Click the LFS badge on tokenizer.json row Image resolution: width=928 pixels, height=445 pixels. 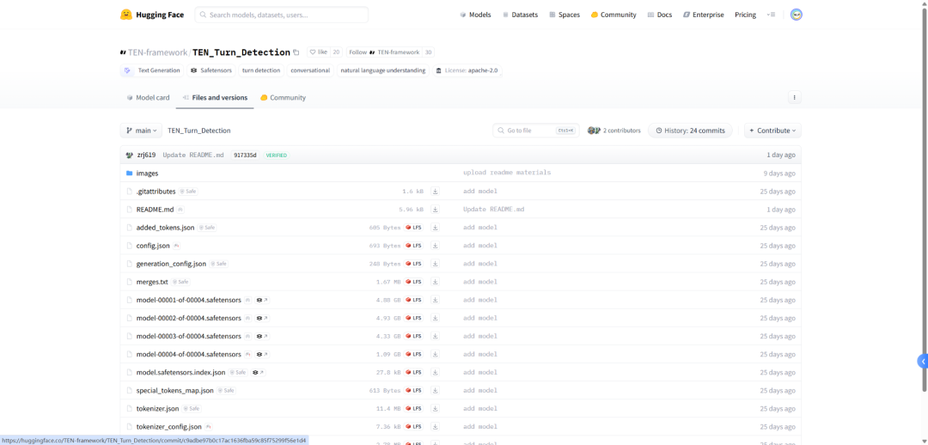point(413,408)
